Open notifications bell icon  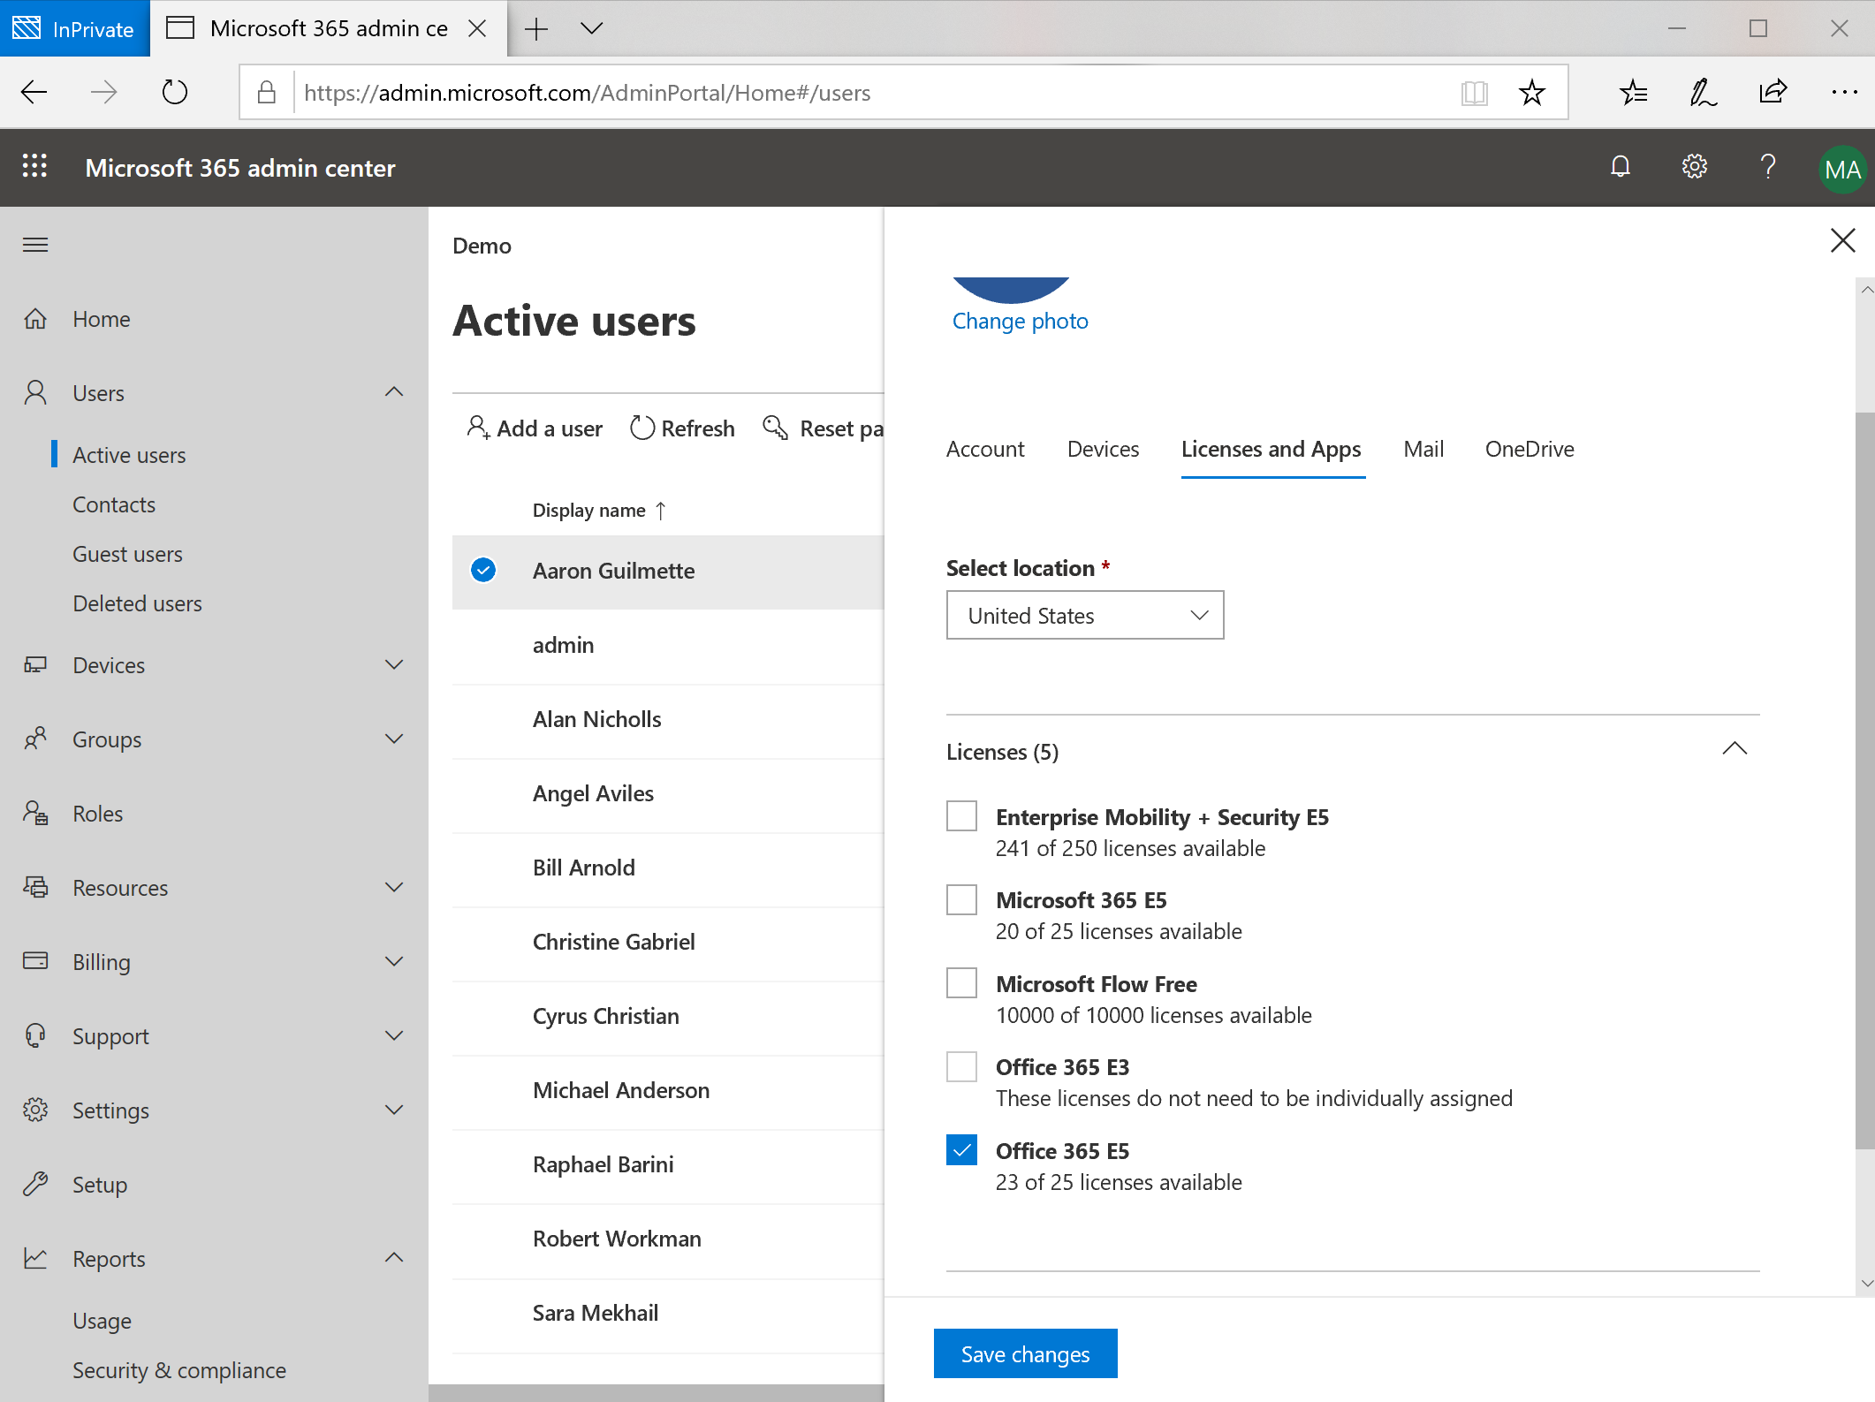pos(1621,167)
